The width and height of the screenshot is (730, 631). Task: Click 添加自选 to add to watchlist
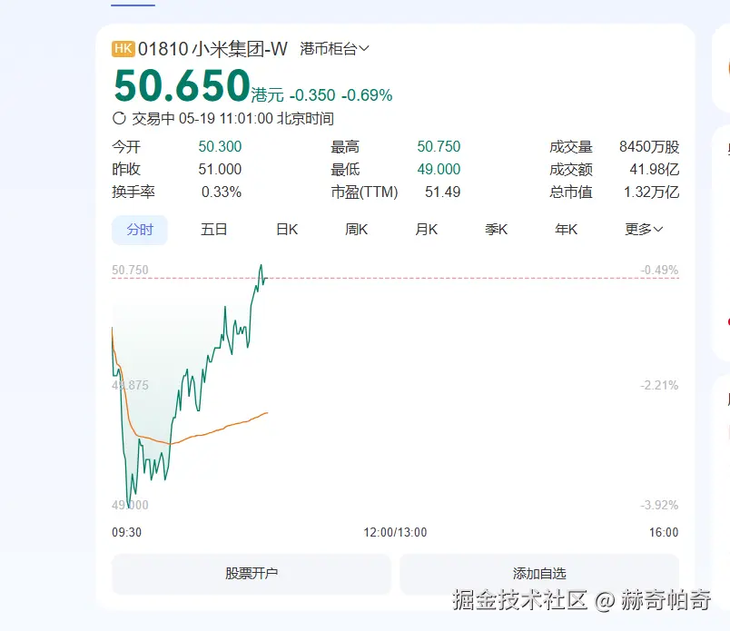(538, 574)
